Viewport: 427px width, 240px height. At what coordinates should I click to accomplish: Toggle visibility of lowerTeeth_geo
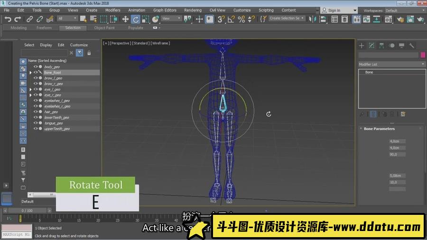point(36,118)
